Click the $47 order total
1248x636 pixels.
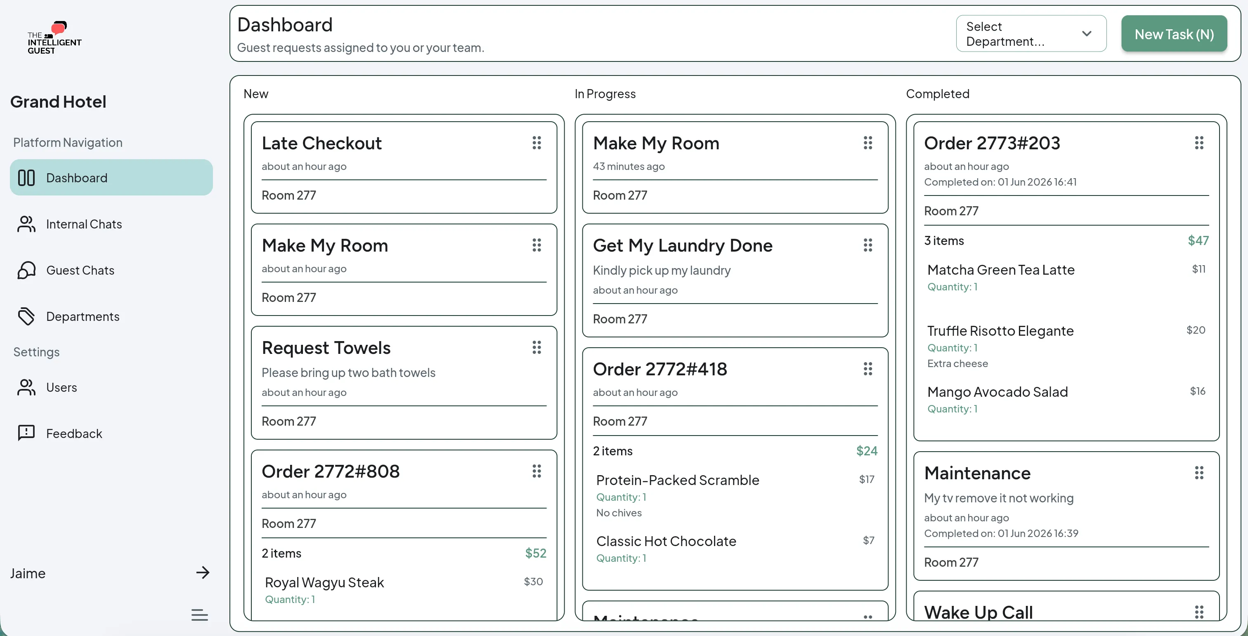[1198, 240]
